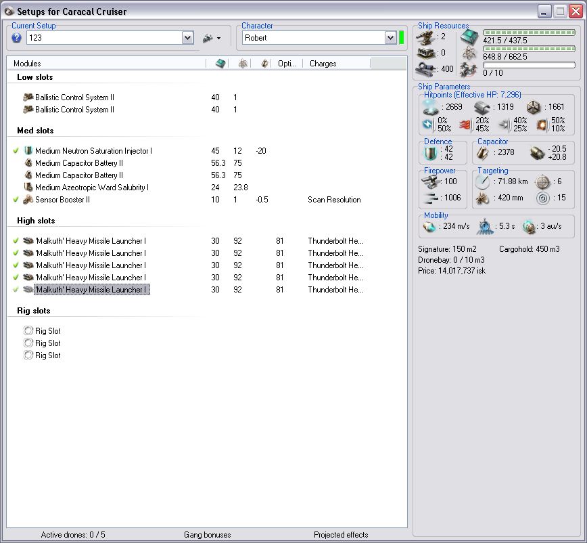The height and width of the screenshot is (543, 587).
Task: Click second Ballistic Control System II icon
Action: [28, 110]
